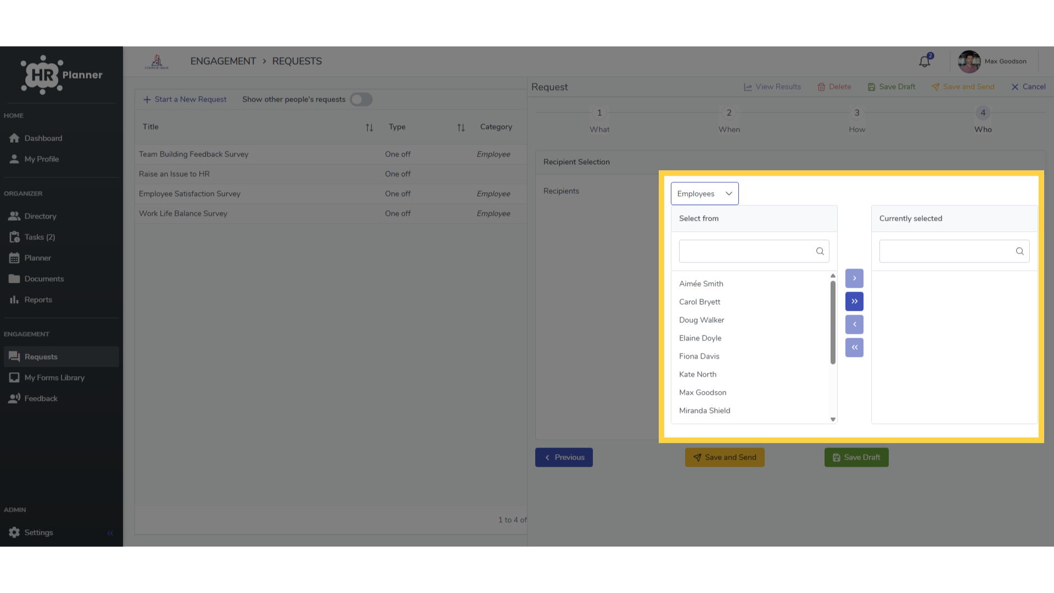Open Feedback in sidebar
The image size is (1054, 593).
pos(61,399)
